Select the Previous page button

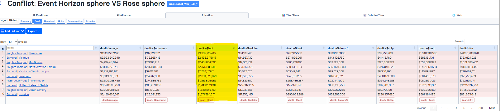(421, 108)
